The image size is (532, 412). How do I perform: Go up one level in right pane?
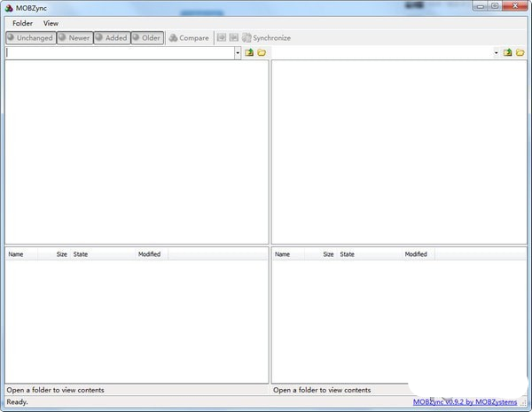point(507,52)
